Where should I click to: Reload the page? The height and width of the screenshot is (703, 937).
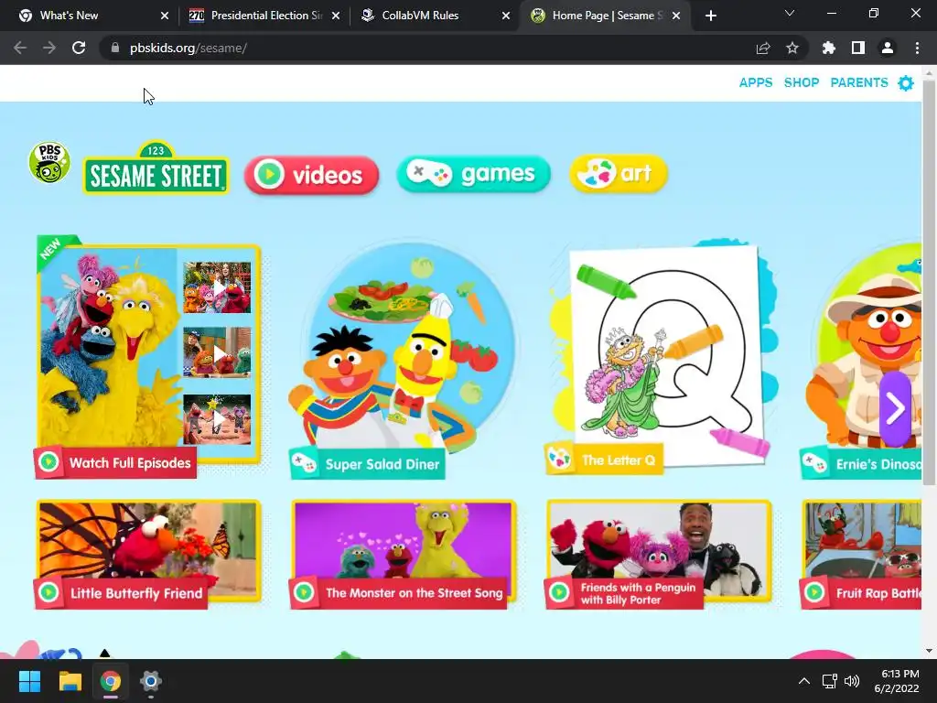(79, 48)
